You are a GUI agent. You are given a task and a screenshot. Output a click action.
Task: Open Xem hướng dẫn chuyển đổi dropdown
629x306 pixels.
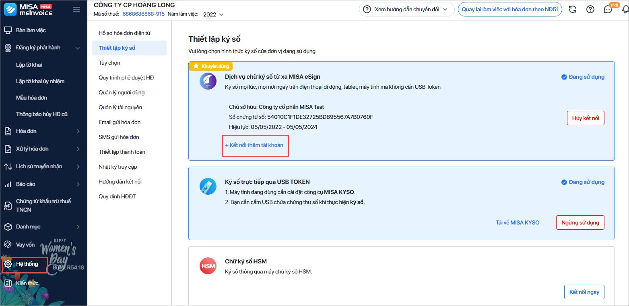coord(406,10)
